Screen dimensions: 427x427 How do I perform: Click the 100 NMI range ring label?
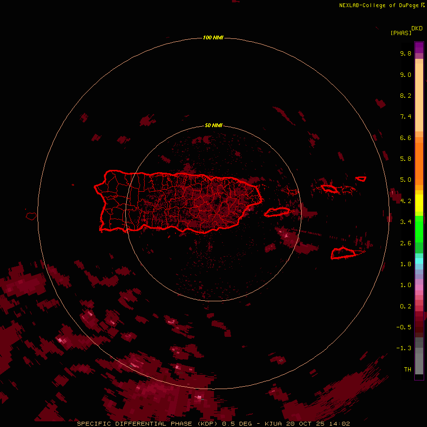tap(213, 37)
